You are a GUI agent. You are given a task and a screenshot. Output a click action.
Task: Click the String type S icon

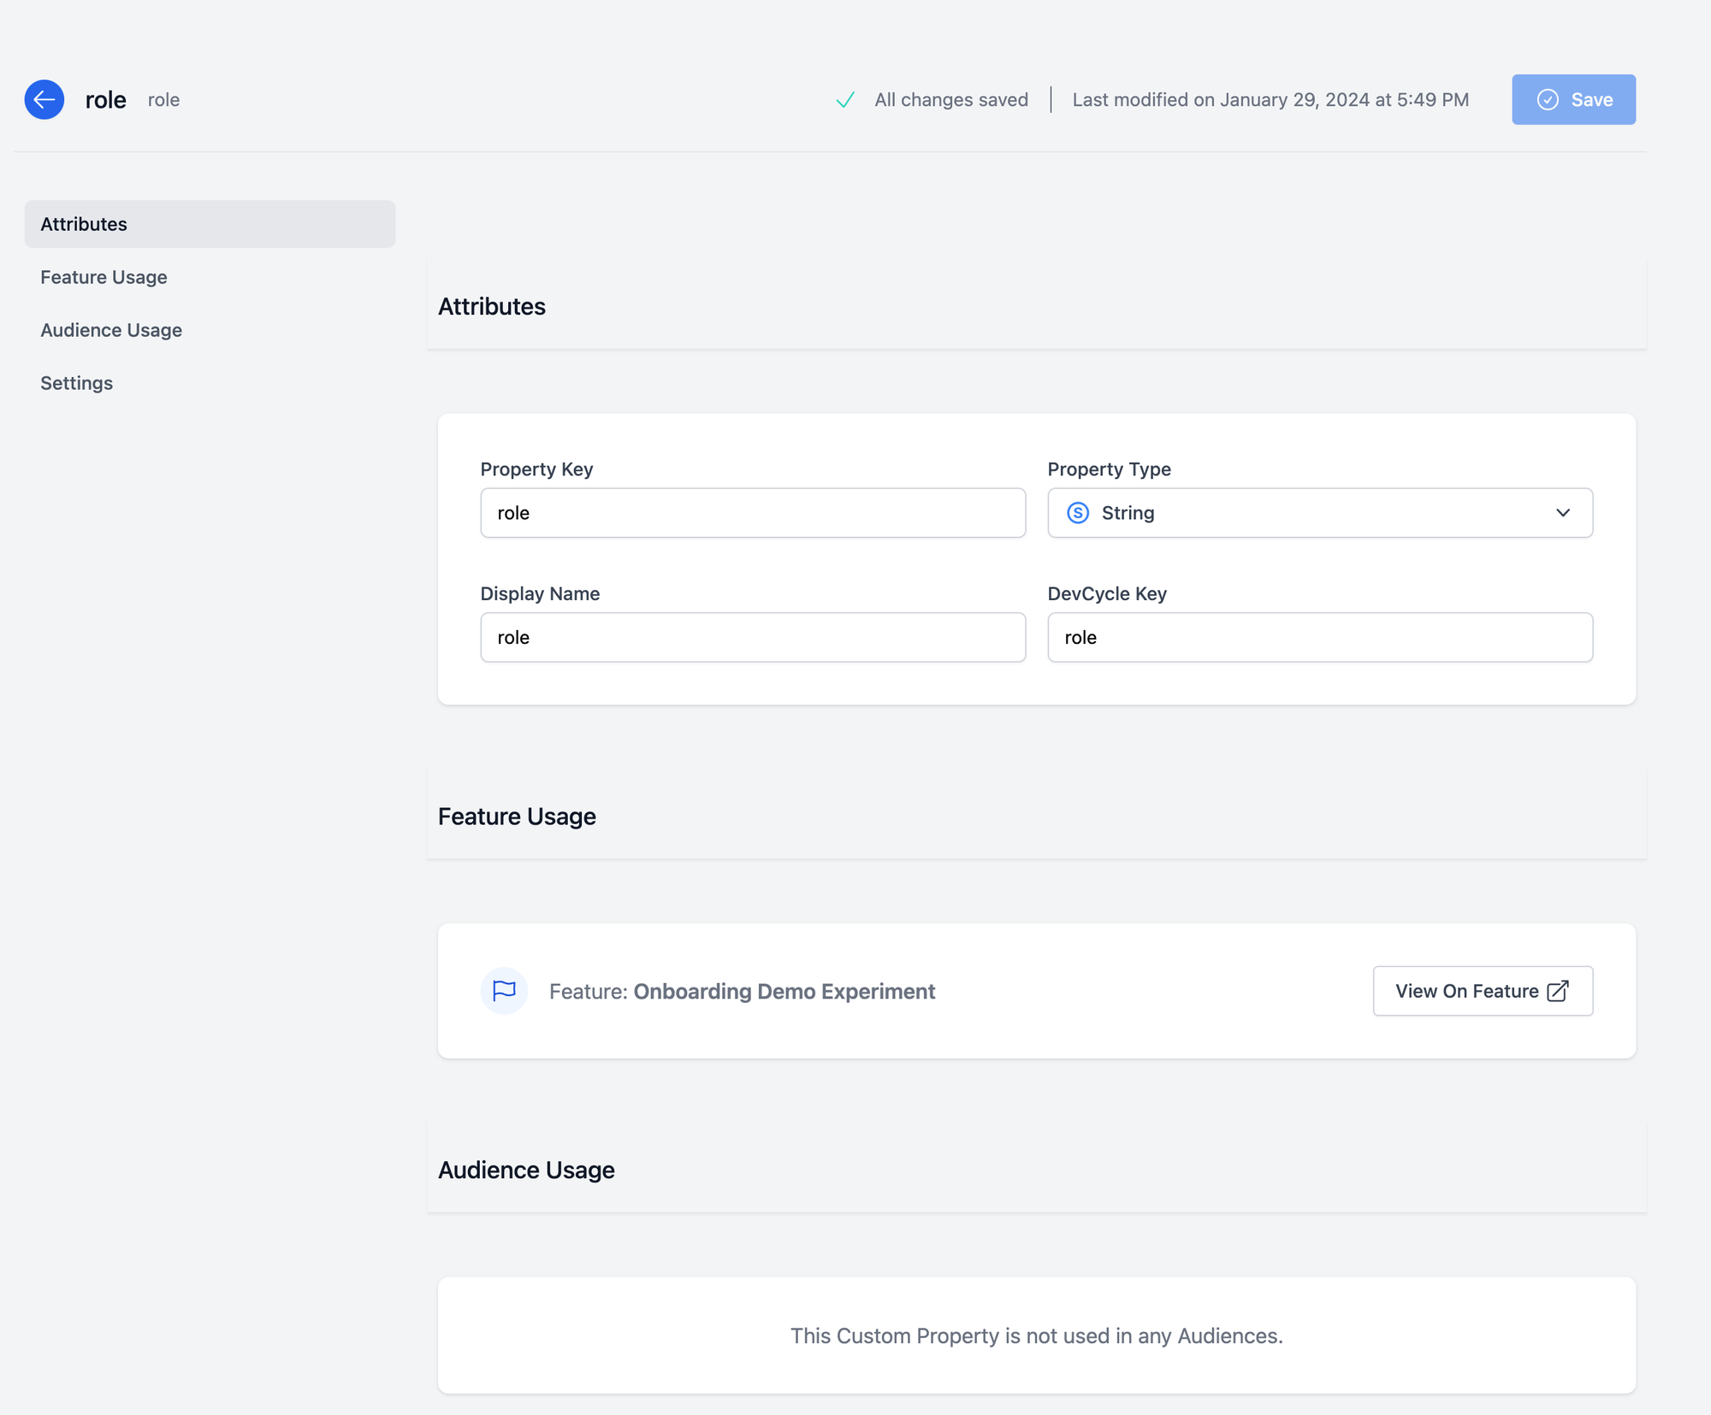pyautogui.click(x=1078, y=513)
